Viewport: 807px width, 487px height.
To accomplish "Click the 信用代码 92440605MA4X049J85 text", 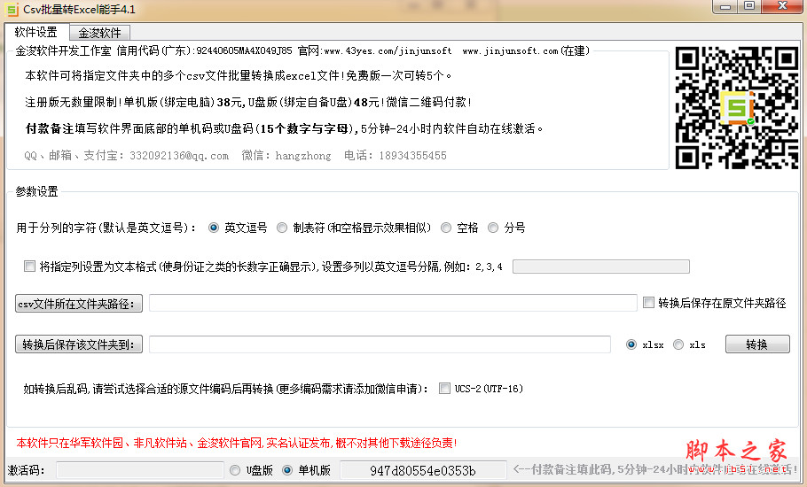I will click(x=204, y=50).
